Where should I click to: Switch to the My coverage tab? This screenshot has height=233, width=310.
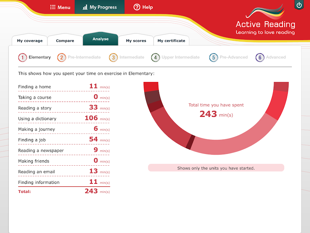[x=30, y=40]
